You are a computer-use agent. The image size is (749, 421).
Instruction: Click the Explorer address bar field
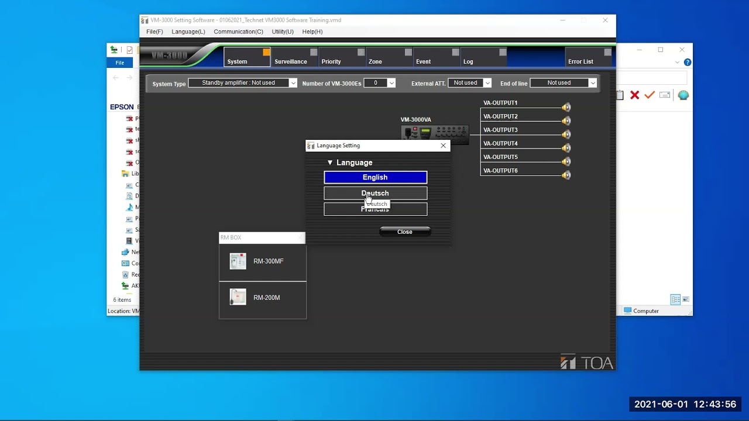[x=651, y=78]
